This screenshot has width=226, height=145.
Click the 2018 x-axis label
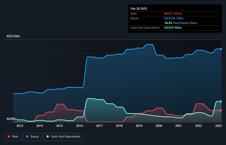tap(119, 126)
